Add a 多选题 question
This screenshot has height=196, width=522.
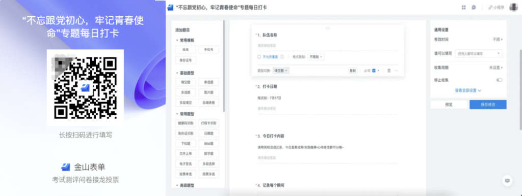point(186,92)
